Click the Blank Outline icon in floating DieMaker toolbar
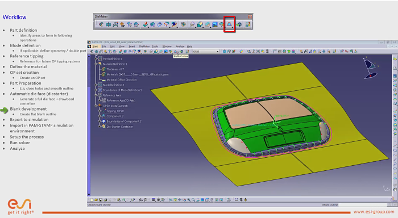Image resolution: width=398 pixels, height=218 pixels. pos(229,24)
